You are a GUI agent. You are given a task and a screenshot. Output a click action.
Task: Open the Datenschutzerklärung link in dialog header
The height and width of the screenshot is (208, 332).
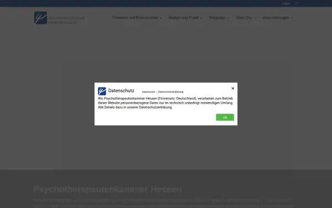point(170,92)
